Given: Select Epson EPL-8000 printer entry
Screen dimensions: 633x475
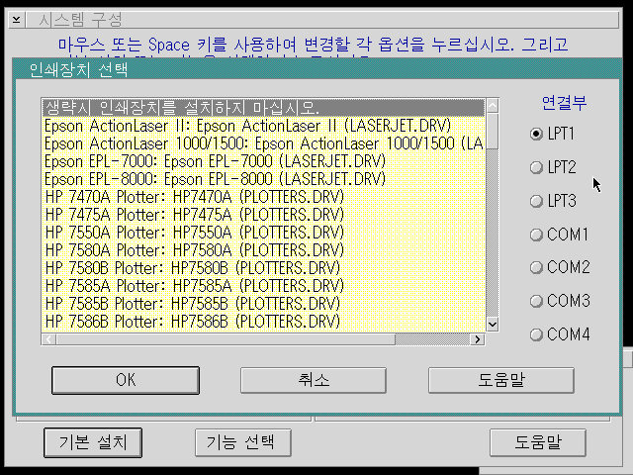Looking at the screenshot, I should point(264,179).
